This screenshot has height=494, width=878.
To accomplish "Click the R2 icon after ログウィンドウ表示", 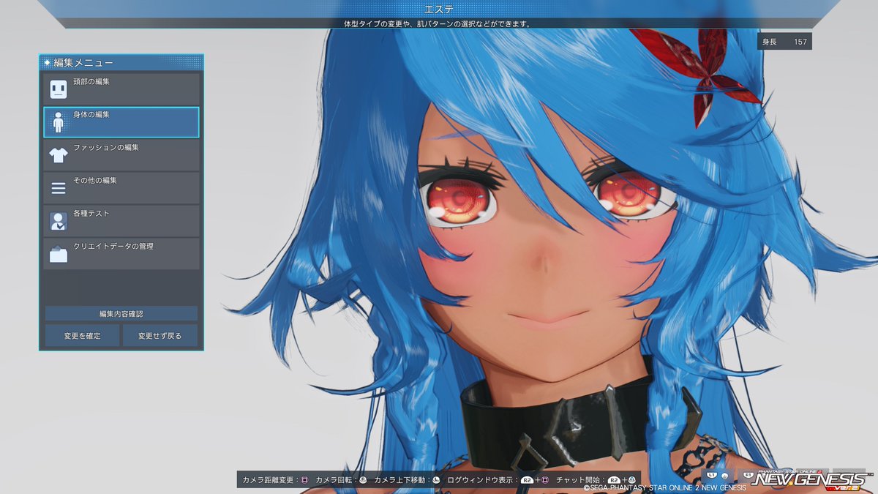I will [x=527, y=480].
